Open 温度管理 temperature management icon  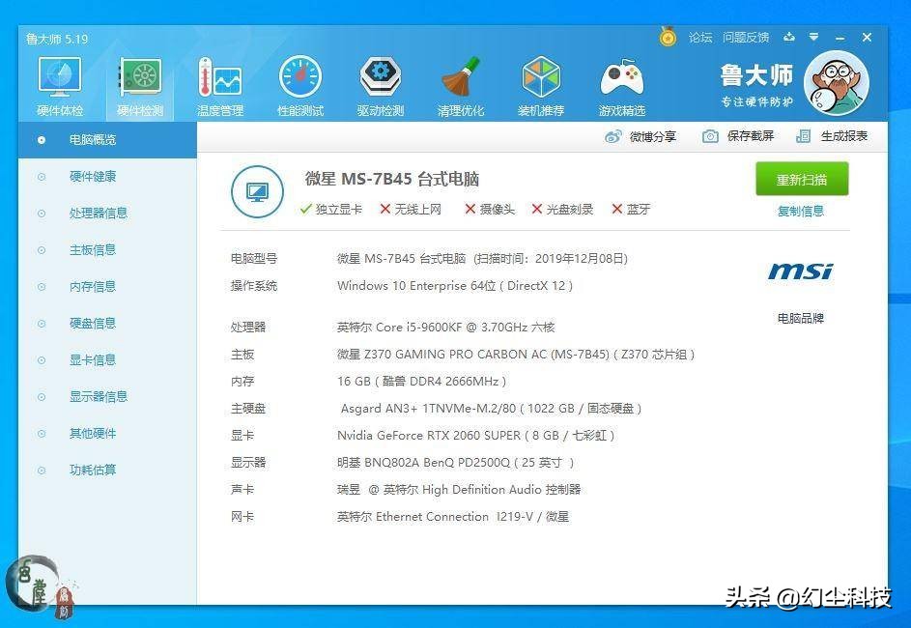coord(220,87)
